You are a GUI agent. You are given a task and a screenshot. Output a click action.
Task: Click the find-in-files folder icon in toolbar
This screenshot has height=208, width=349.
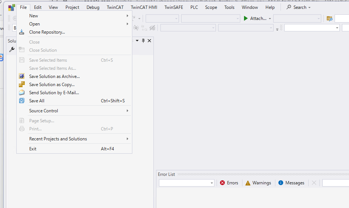329,18
